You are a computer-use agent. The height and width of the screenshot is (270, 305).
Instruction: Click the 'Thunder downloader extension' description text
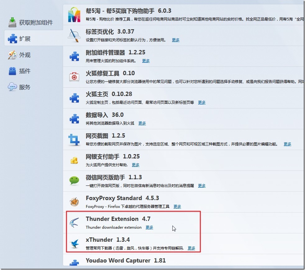pos(114,227)
